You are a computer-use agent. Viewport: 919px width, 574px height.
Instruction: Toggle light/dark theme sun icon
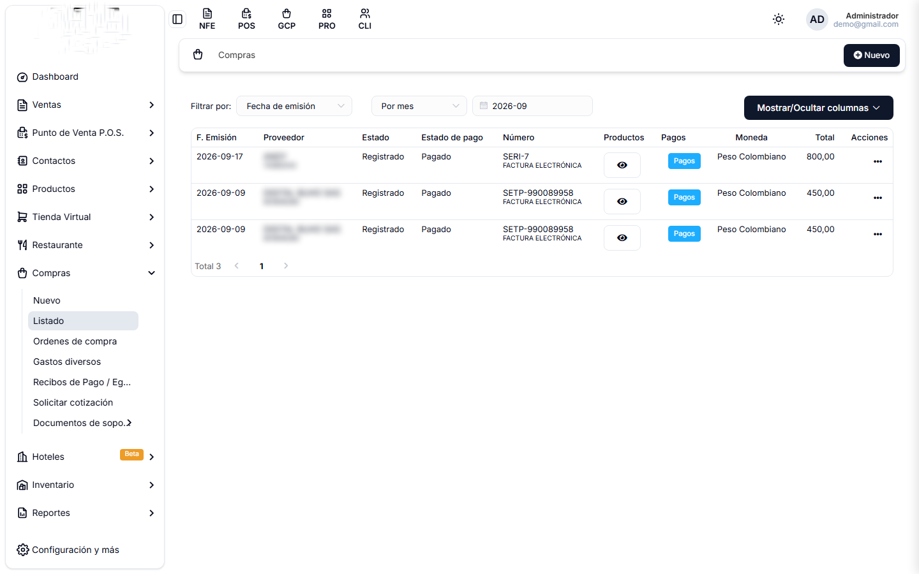pyautogui.click(x=779, y=19)
